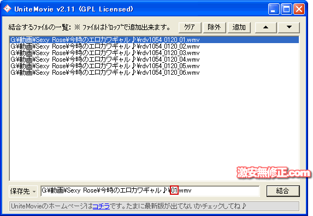Select the rdv1054_0120_02.wmv list entry
313x216 pixels.
point(154,46)
